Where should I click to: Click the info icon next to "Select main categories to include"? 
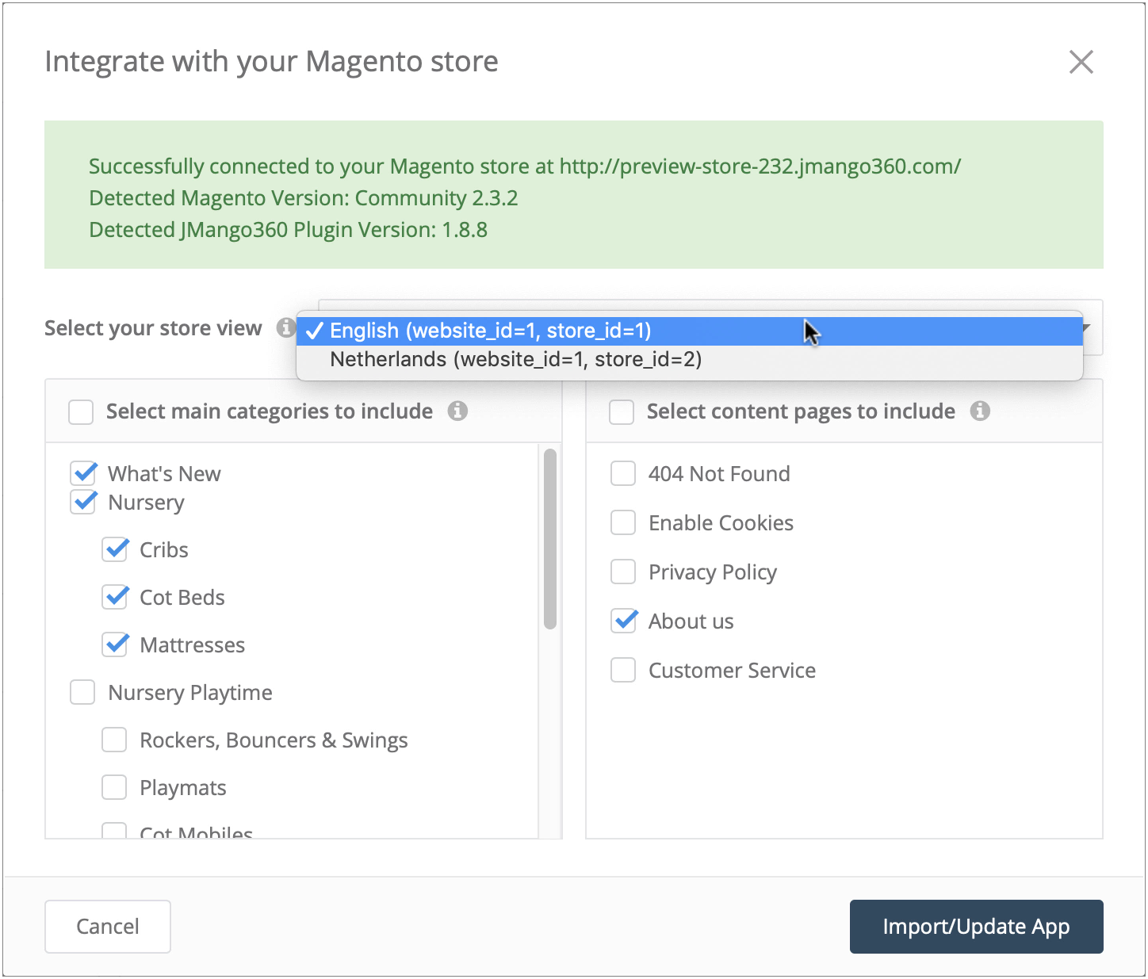458,411
